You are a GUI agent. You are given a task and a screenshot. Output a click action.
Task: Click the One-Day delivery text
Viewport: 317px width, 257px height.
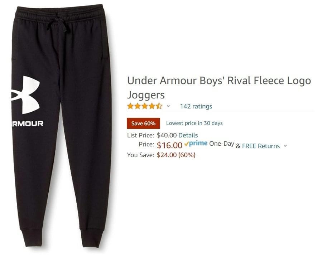(x=222, y=144)
